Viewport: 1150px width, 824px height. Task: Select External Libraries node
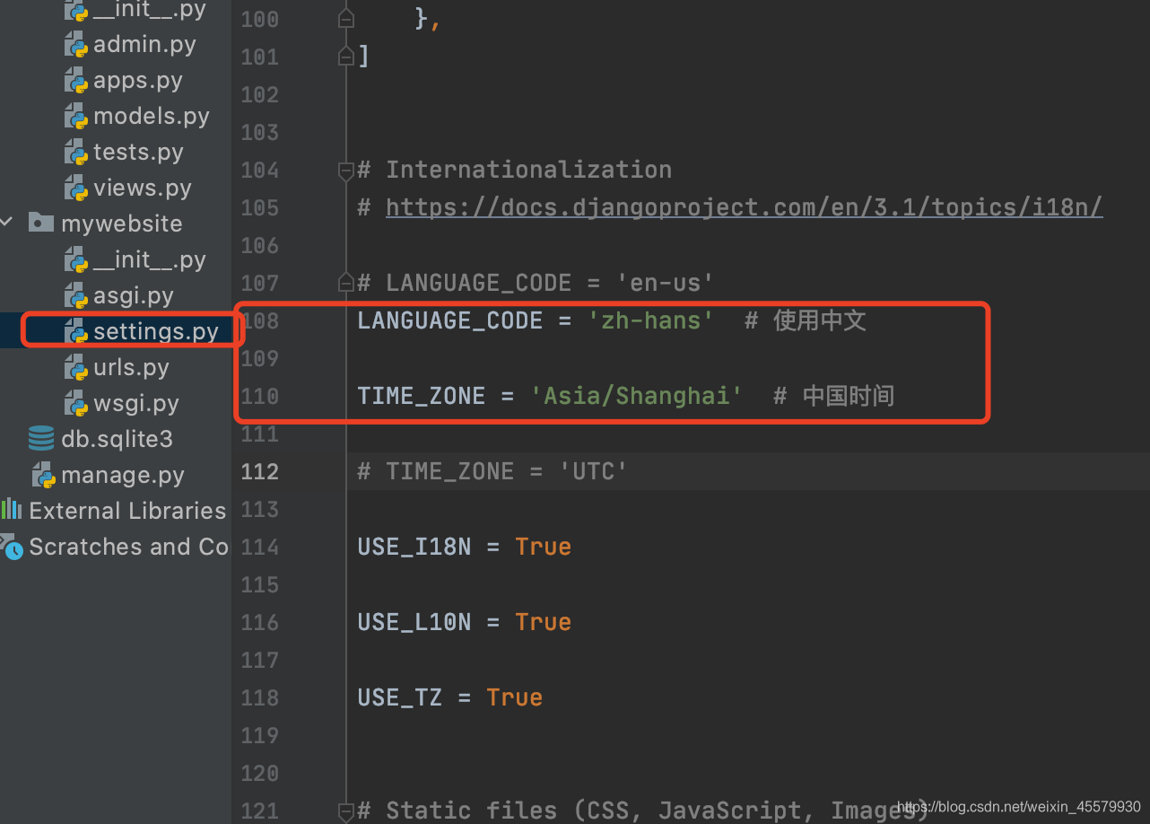127,511
